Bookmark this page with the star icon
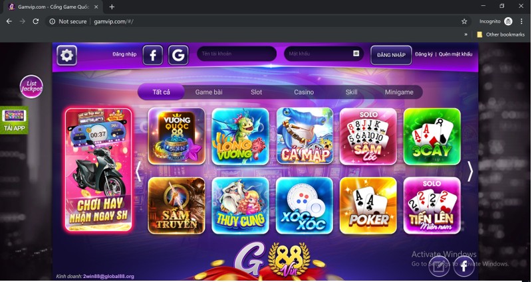Viewport: 532px width, 282px height. click(x=464, y=21)
